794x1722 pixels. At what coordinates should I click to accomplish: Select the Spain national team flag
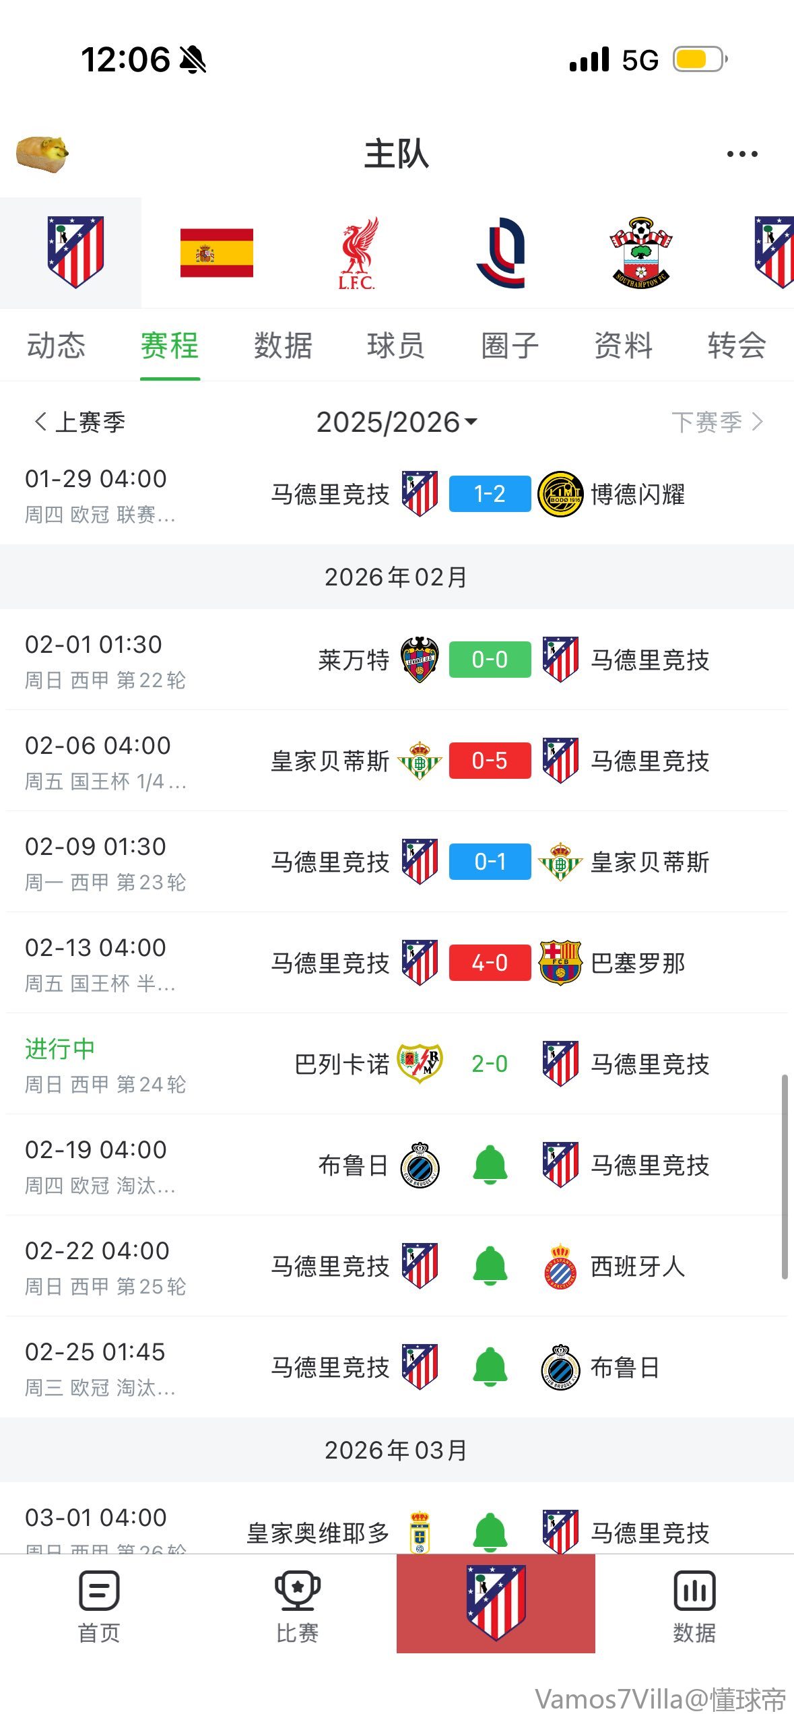click(216, 253)
